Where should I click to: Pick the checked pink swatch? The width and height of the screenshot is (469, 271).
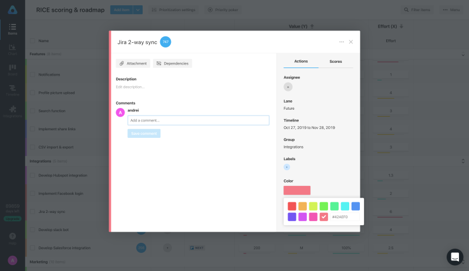(323, 217)
